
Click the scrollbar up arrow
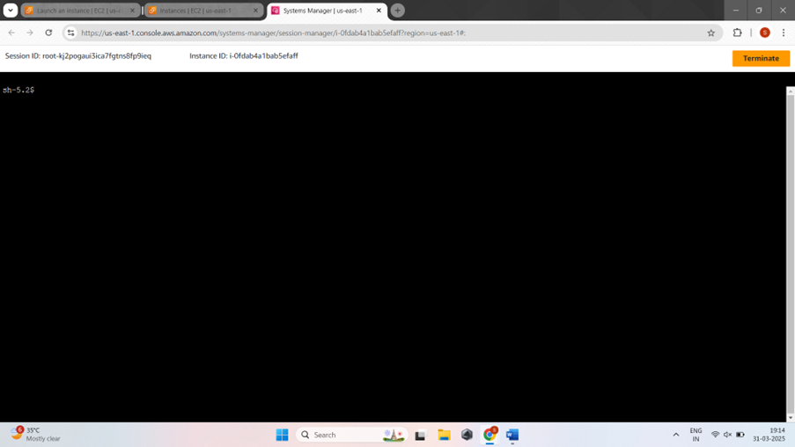click(x=790, y=91)
